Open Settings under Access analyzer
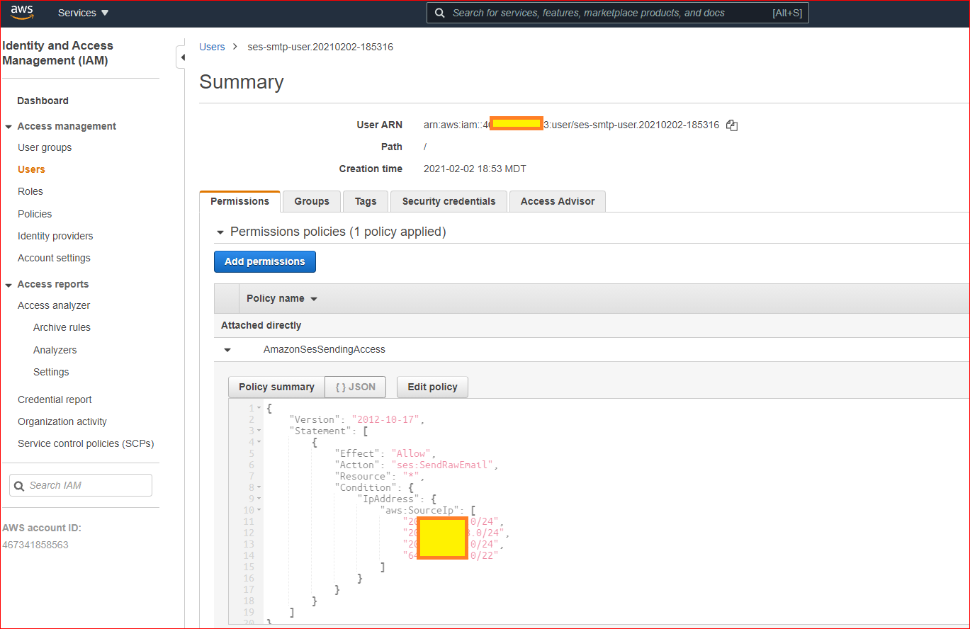This screenshot has height=629, width=970. point(51,372)
